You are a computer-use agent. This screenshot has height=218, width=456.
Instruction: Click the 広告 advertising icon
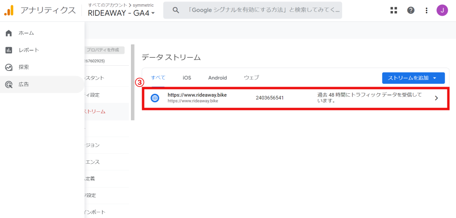click(9, 84)
